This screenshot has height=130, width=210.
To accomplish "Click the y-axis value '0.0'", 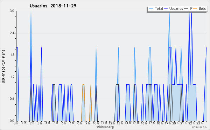I will pos(12,121).
